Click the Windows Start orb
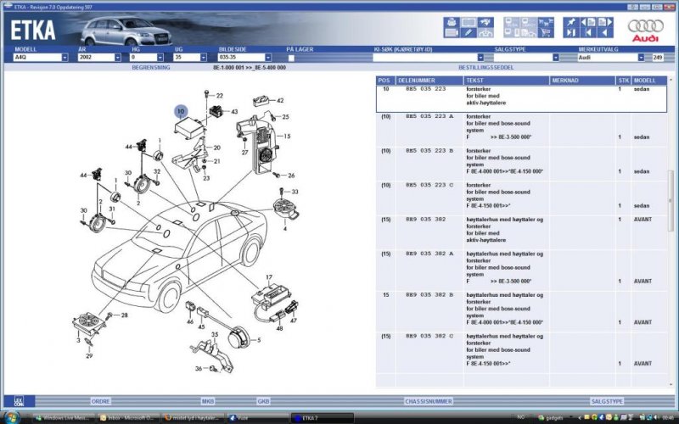 [9, 417]
